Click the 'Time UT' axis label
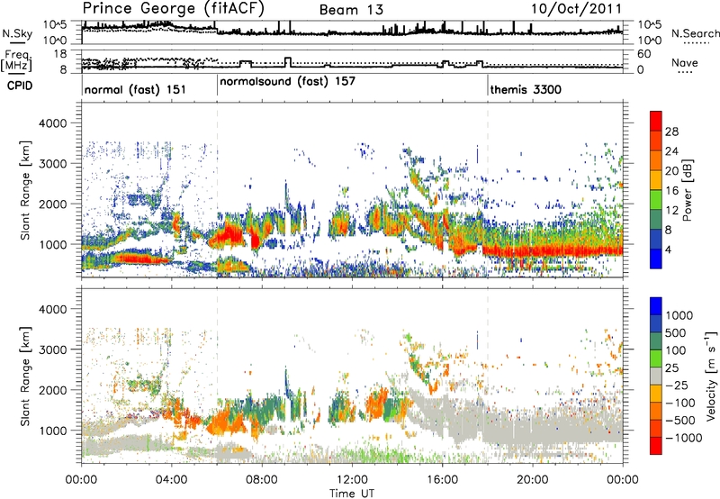 352,494
